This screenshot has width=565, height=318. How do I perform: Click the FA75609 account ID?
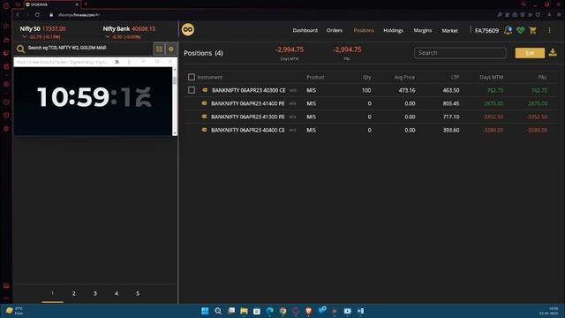pos(486,31)
